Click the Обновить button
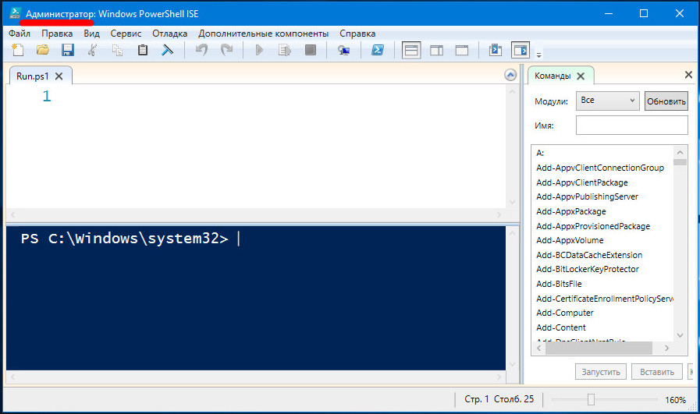 (x=666, y=101)
